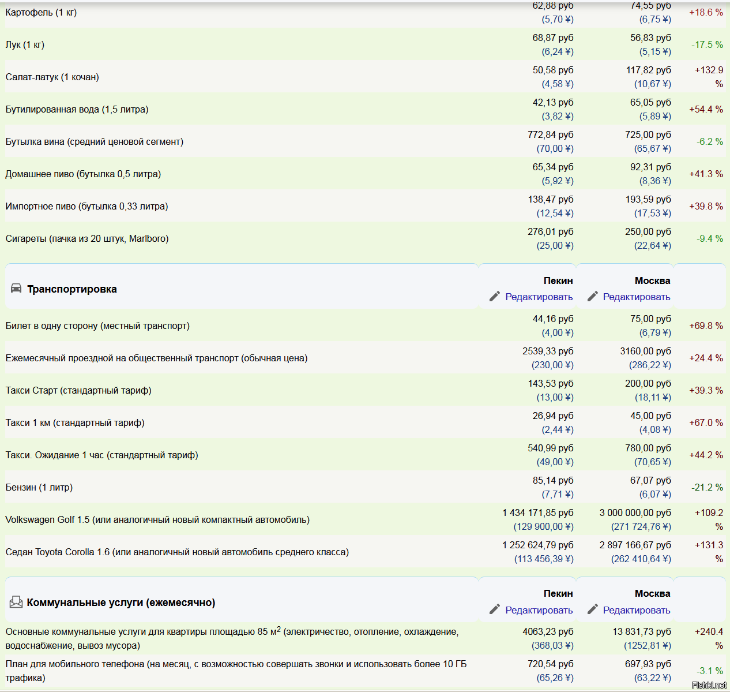Viewport: 730px width, 692px height.
Task: Click the car icon beside Транспортировка
Action: [x=16, y=289]
